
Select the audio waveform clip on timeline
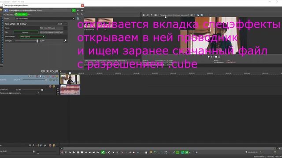click(70, 90)
